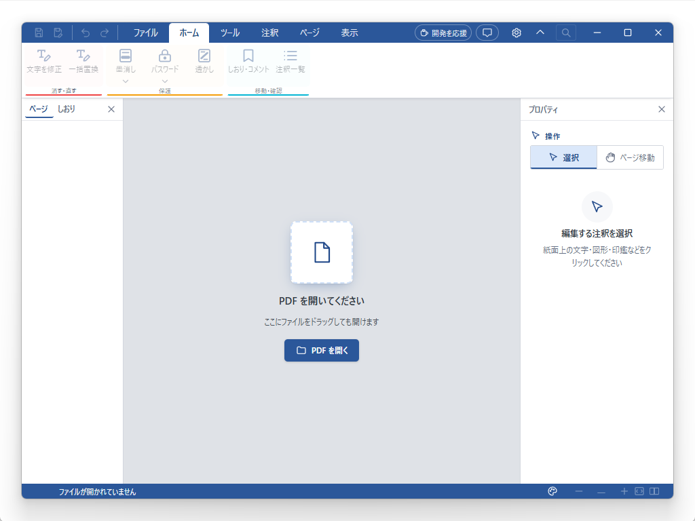695x521 pixels.
Task: Click the fit-width icon in status bar
Action: pyautogui.click(x=639, y=491)
